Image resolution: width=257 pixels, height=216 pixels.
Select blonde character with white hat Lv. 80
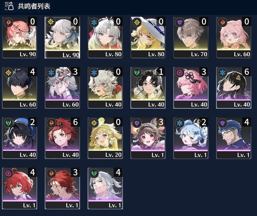(x=148, y=38)
